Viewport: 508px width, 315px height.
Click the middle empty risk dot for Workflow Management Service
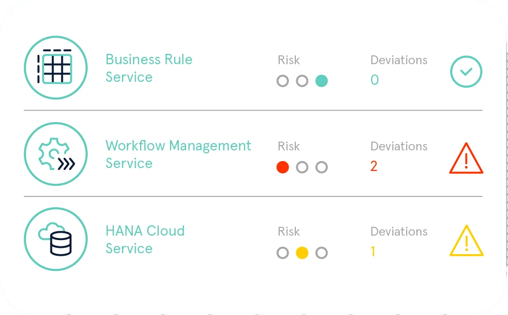click(x=302, y=167)
